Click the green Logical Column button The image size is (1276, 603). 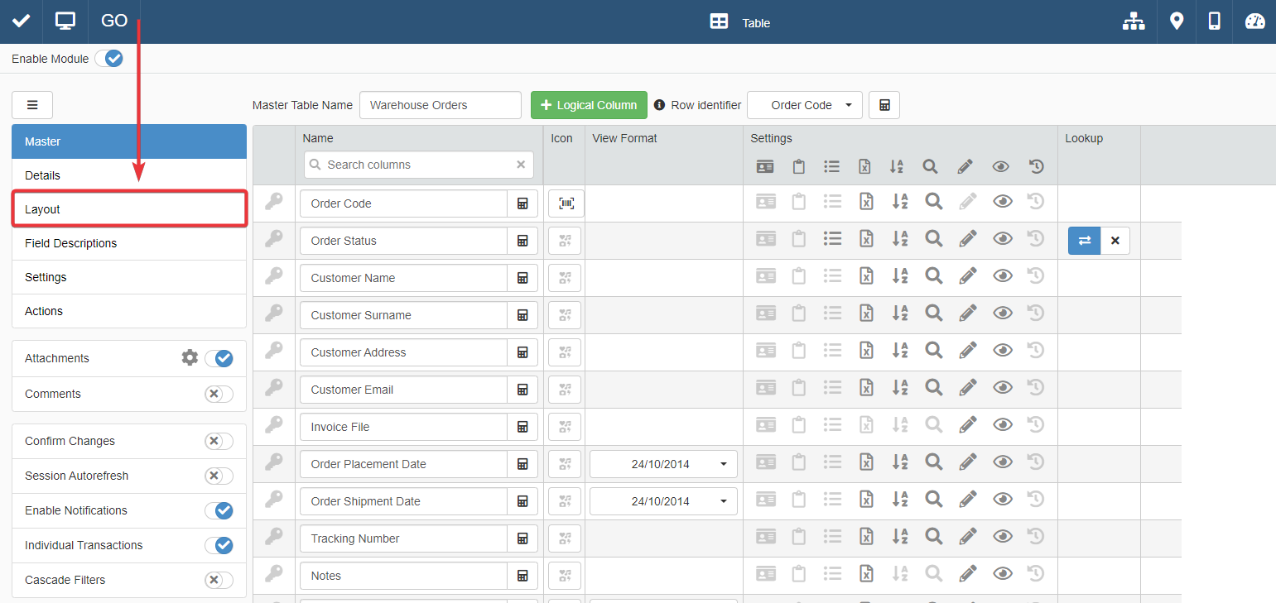point(589,105)
